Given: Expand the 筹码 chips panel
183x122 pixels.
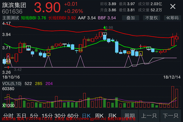Looking at the screenshot, I should point(172,18).
